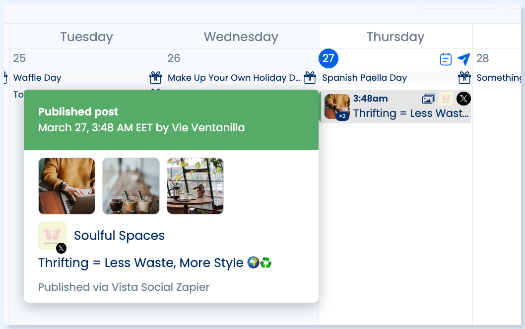Select the Waffle Day holiday entry
Screen dimensions: 525x329
click(x=37, y=78)
